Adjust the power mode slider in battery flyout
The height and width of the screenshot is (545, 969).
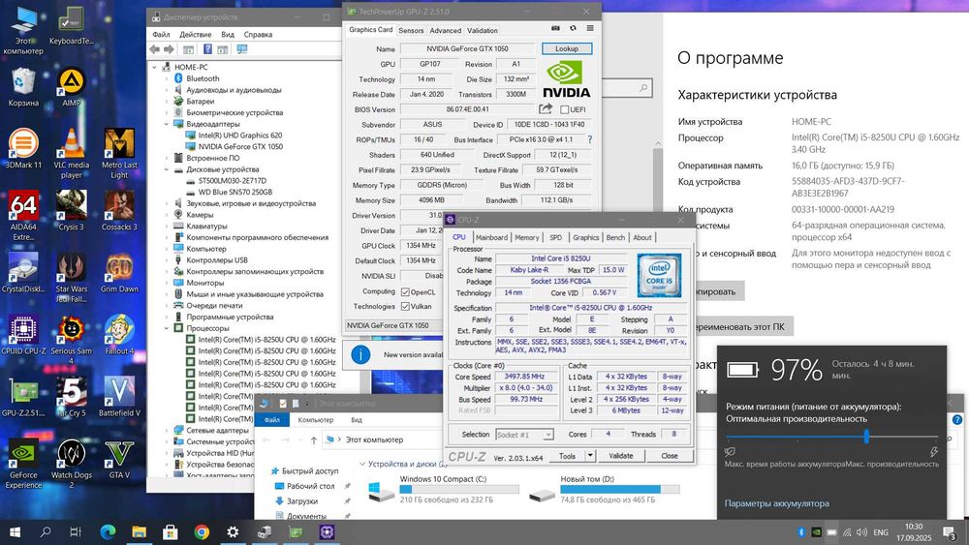[866, 437]
